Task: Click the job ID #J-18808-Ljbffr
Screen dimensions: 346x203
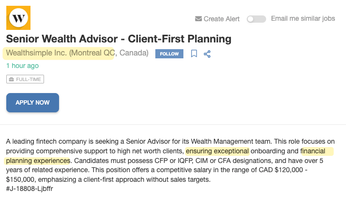Action: (x=30, y=189)
